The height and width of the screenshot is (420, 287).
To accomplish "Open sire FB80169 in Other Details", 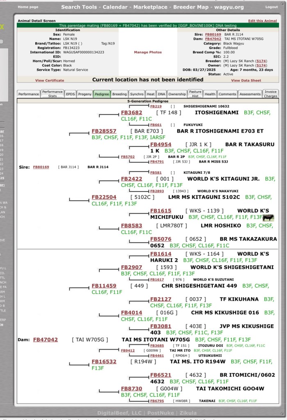I will (x=210, y=34).
